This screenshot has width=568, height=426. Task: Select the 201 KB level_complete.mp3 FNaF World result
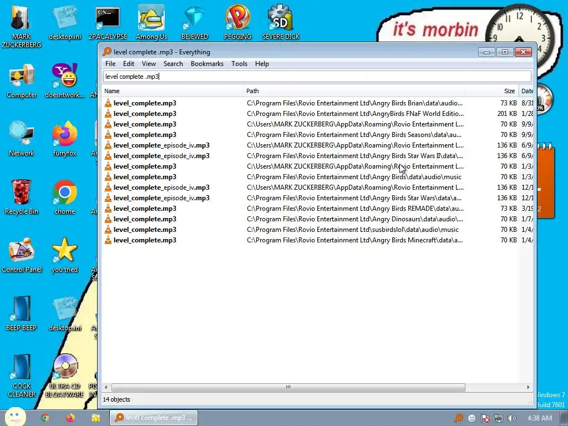[x=317, y=113]
